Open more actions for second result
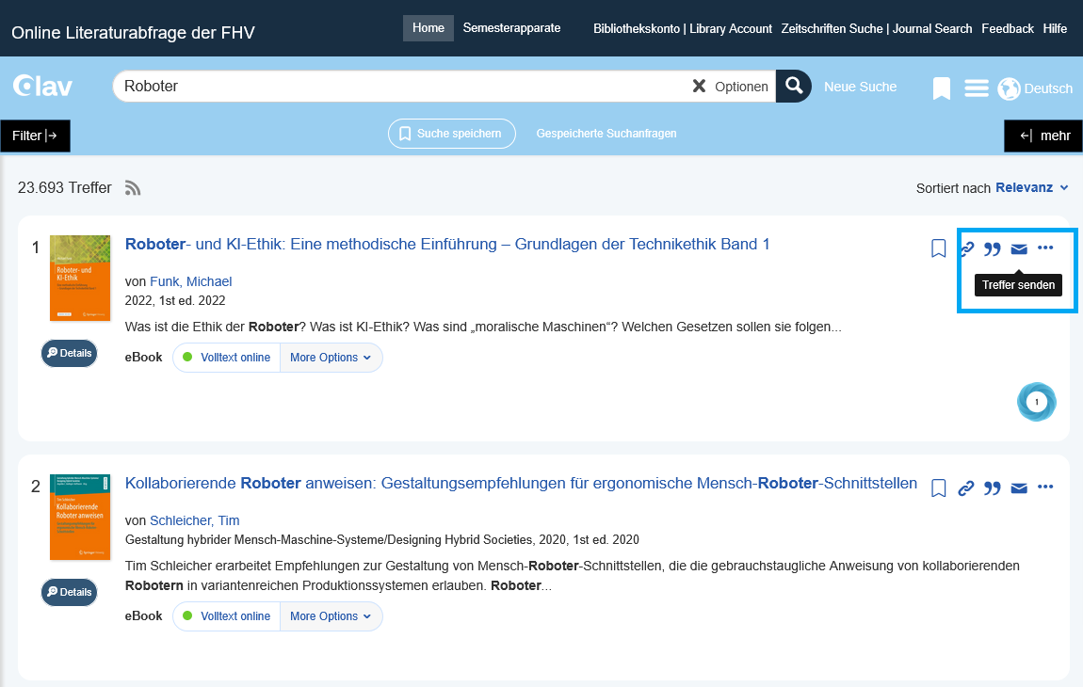 pos(1045,487)
